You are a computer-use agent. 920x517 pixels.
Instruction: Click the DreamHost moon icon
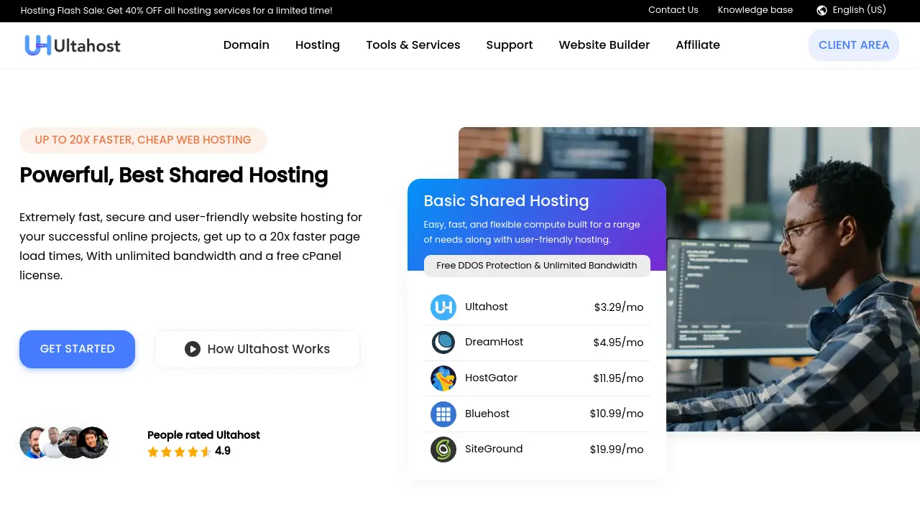[443, 343]
